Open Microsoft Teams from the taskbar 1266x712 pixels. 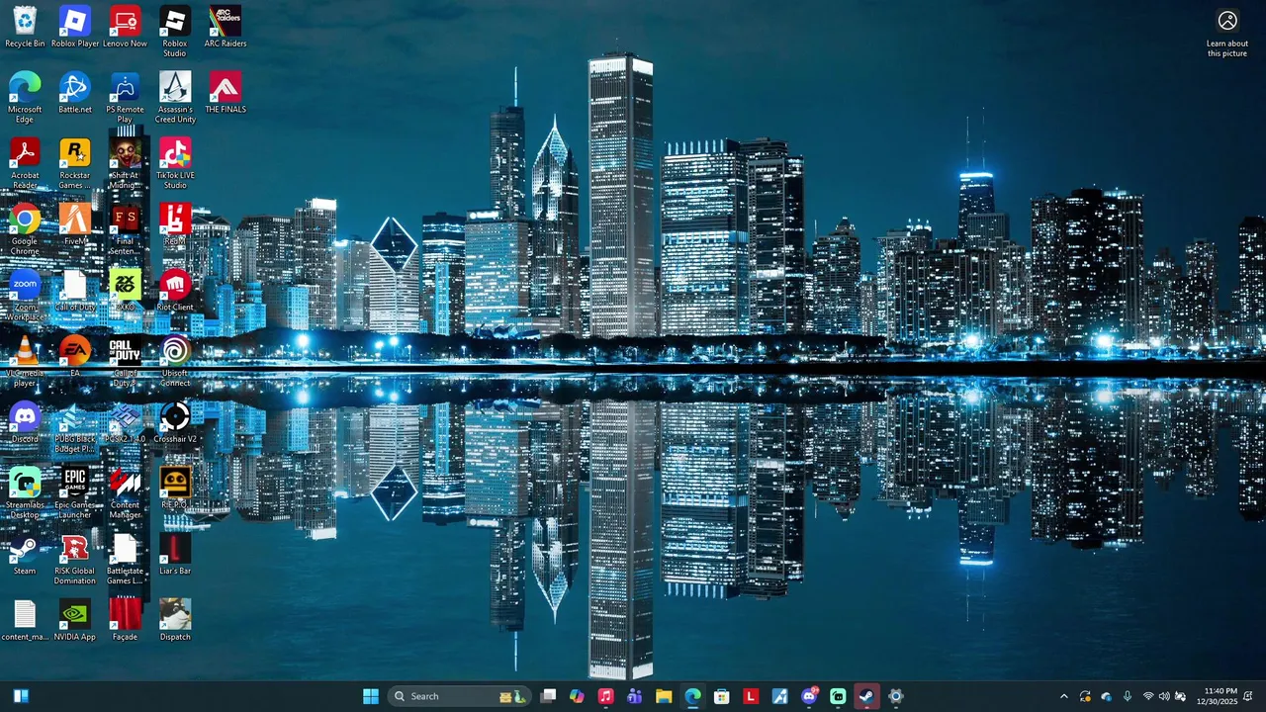coord(634,696)
